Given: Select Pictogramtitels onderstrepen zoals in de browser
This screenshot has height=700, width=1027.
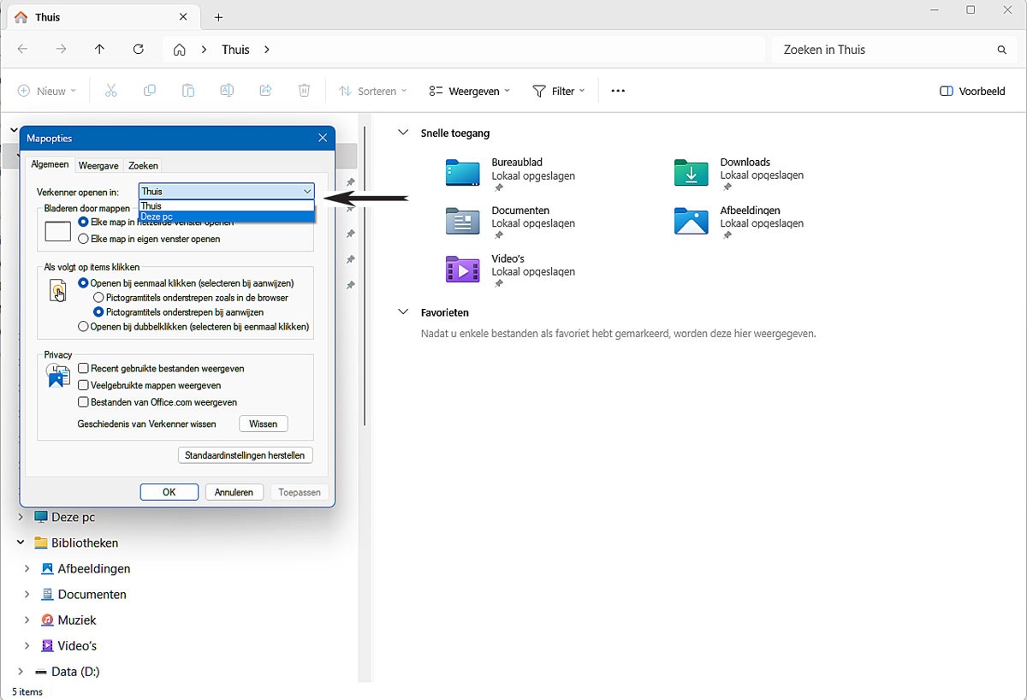Looking at the screenshot, I should click(99, 298).
